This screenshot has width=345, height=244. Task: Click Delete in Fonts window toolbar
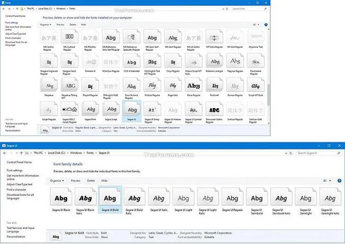click(73, 24)
